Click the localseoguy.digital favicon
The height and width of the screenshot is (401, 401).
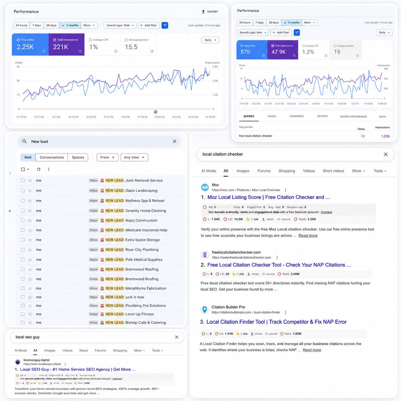coord(18,362)
